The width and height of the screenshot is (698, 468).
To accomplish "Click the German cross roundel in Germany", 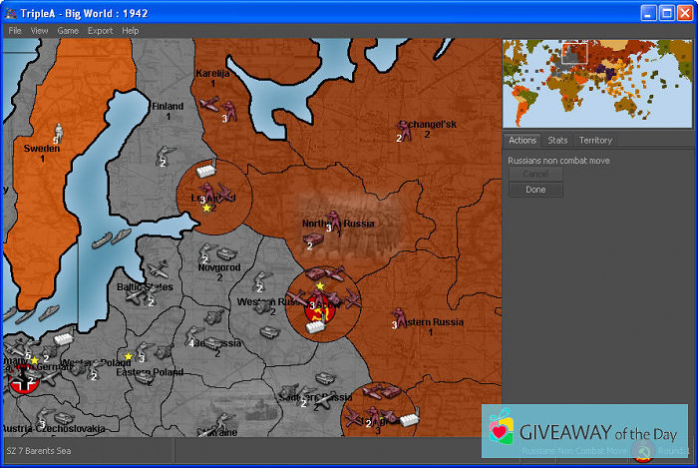I will [x=22, y=381].
